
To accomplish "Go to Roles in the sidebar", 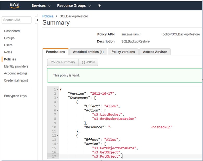I will 8,52.
